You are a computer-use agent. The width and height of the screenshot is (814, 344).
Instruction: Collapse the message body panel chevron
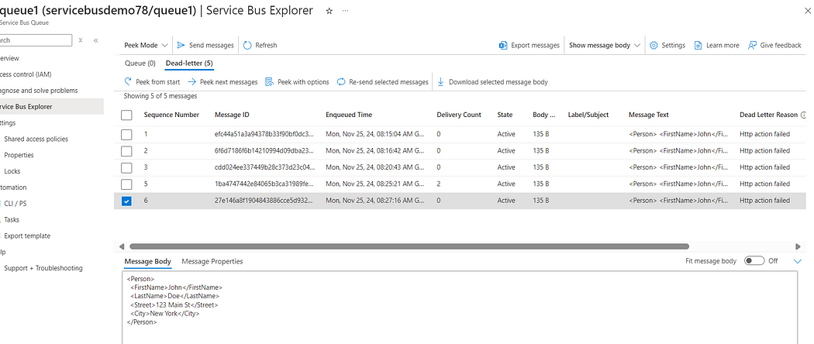click(x=798, y=262)
